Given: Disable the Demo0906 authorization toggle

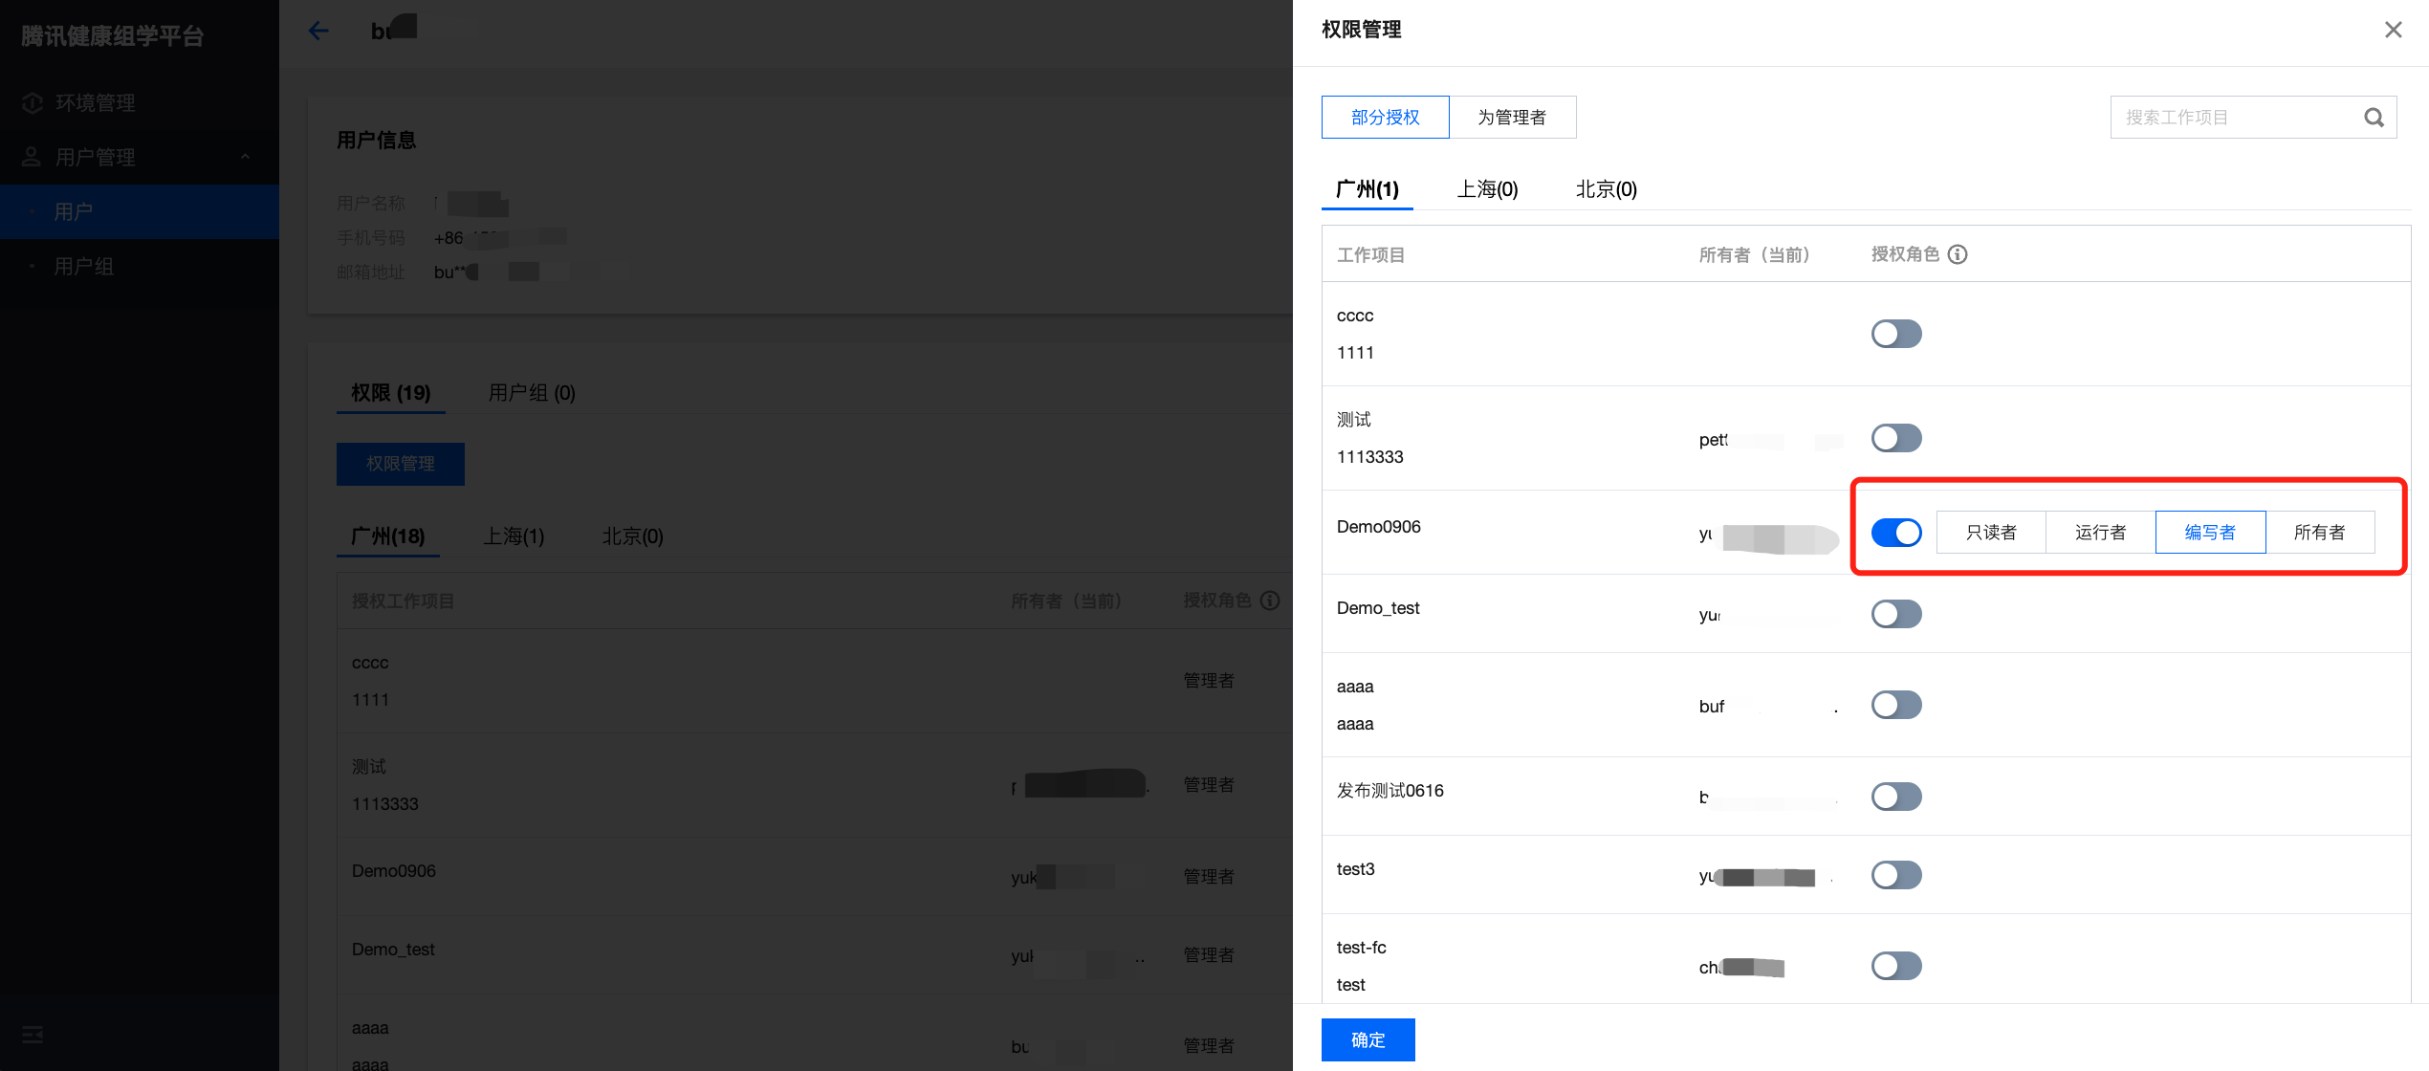Looking at the screenshot, I should click(1895, 533).
